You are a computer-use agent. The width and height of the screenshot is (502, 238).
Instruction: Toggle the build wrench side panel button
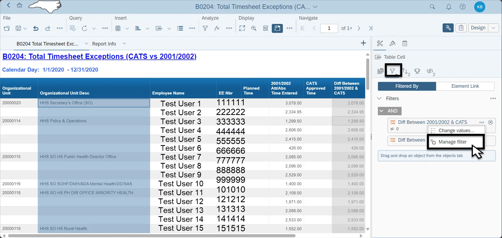[x=448, y=28]
